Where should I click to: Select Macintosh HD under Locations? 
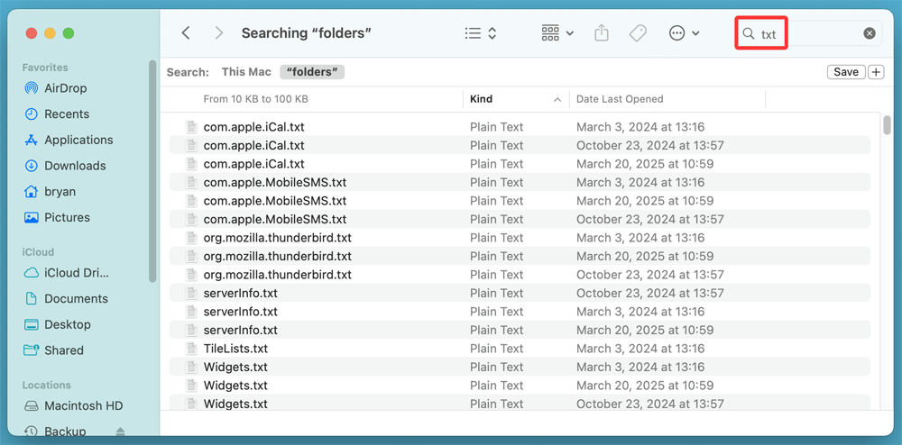pos(72,405)
